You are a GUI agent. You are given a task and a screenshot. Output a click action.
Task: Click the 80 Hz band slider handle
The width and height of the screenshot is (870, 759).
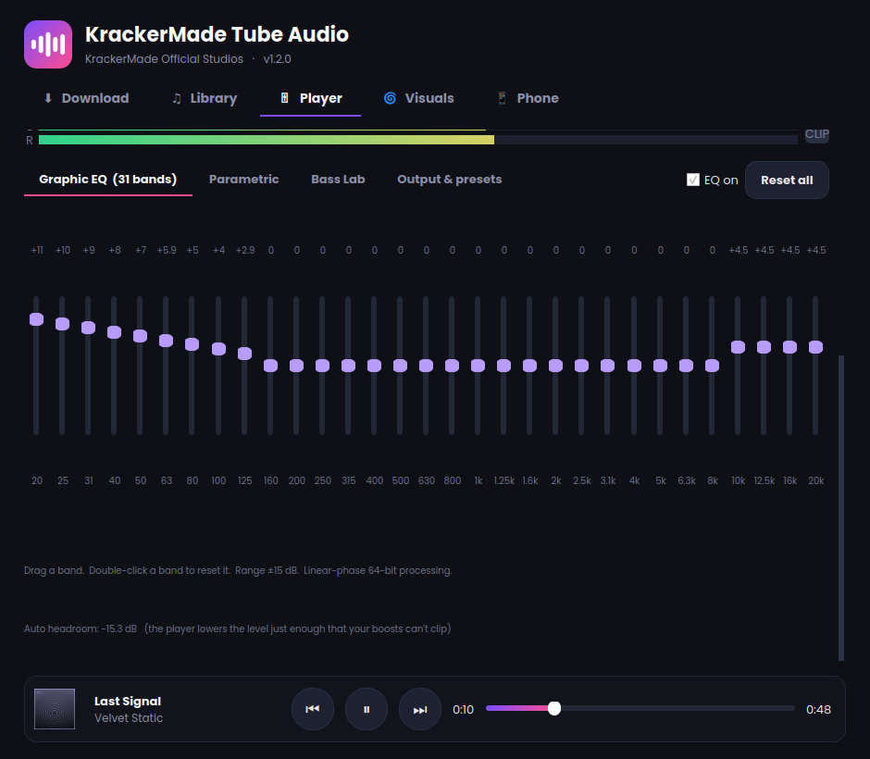coord(192,344)
